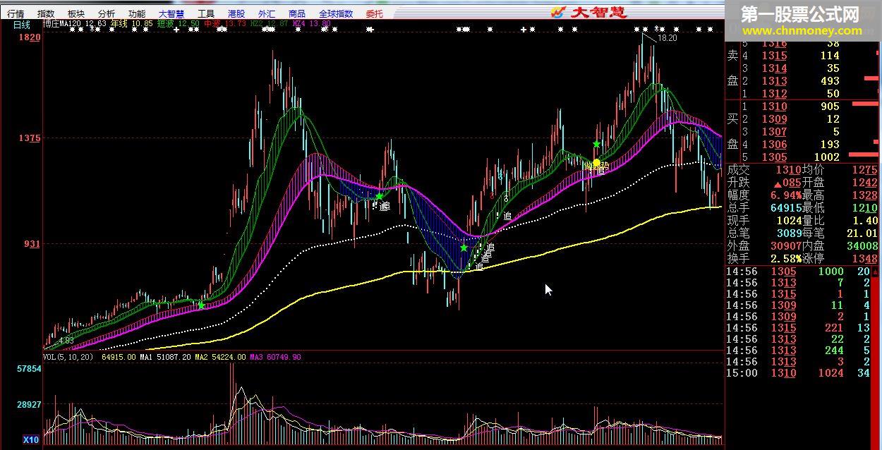The height and width of the screenshot is (450, 882).
Task: Click the 大智慧 logo in title bar
Action: point(588,12)
